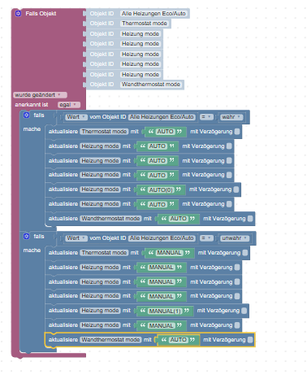This screenshot has height=379, width=307.
Task: Change the 'wahr' value dropdown
Action: [231, 117]
